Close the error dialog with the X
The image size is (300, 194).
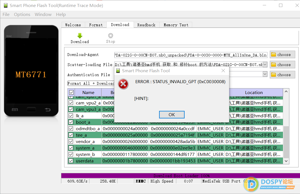pyautogui.click(x=223, y=71)
